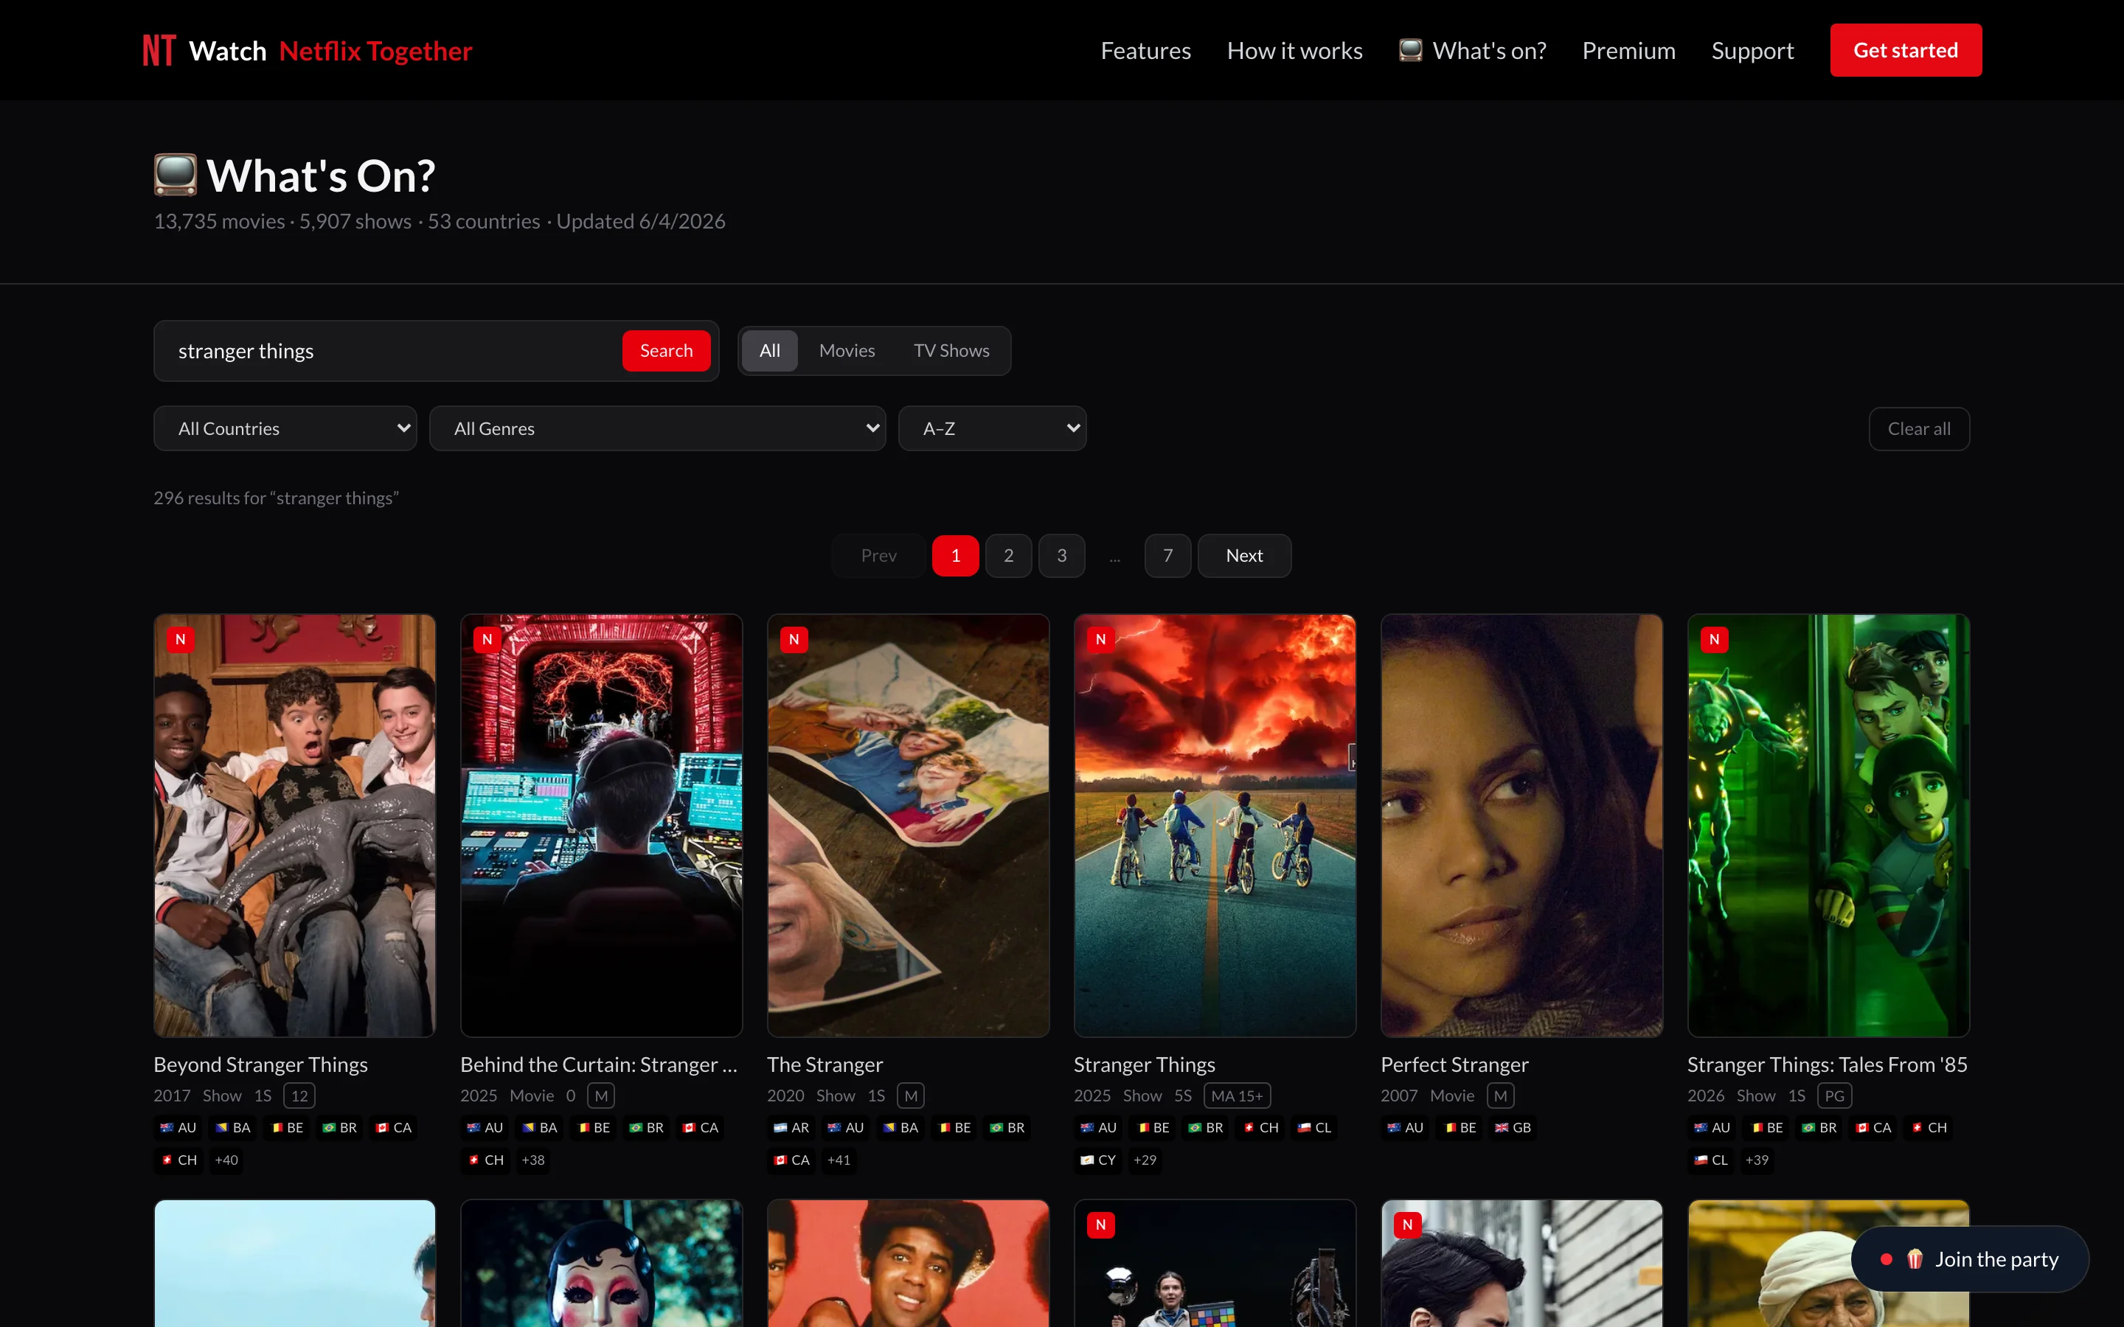Click the N badge on Stranger Things poster
Viewport: 2124px width, 1327px height.
coord(1100,640)
